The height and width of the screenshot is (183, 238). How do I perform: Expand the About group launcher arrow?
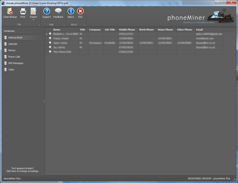(85, 25)
